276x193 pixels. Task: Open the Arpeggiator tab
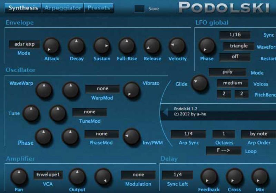[x=63, y=8]
